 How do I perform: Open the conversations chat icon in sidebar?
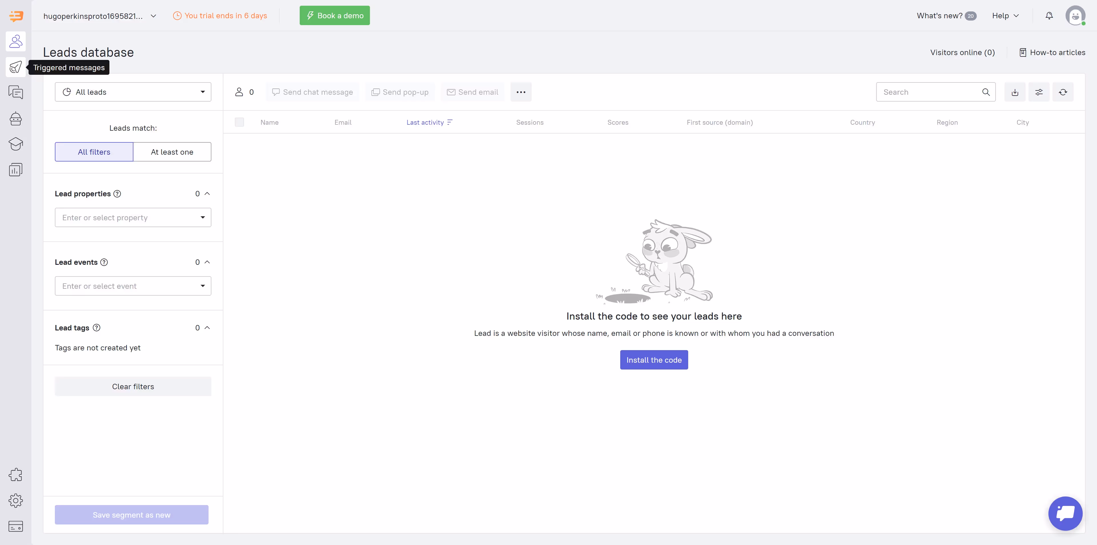point(16,92)
